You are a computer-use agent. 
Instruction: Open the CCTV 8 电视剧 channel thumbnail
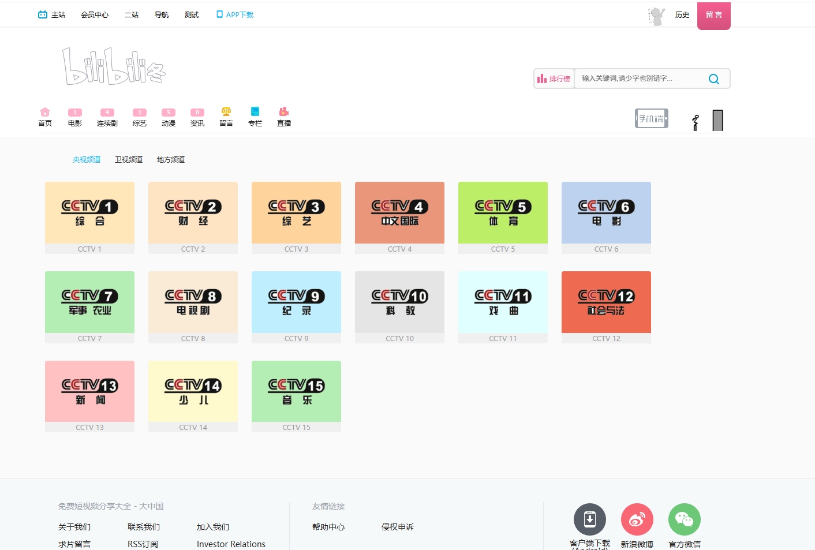pyautogui.click(x=193, y=302)
